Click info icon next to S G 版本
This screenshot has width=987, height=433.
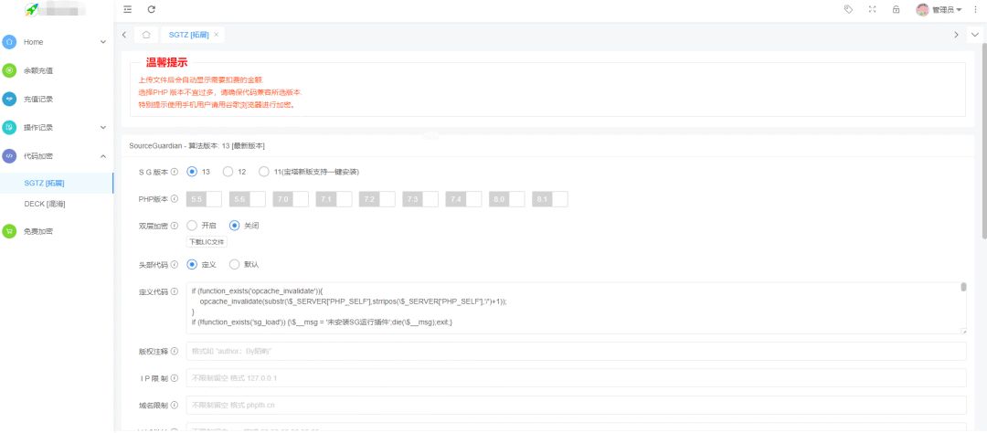tap(175, 172)
